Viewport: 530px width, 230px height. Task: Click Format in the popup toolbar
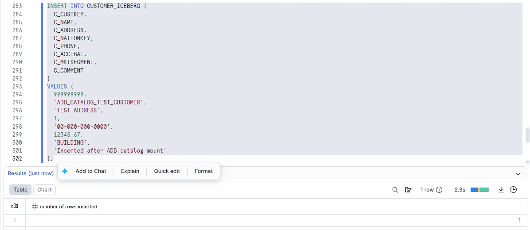pos(204,171)
